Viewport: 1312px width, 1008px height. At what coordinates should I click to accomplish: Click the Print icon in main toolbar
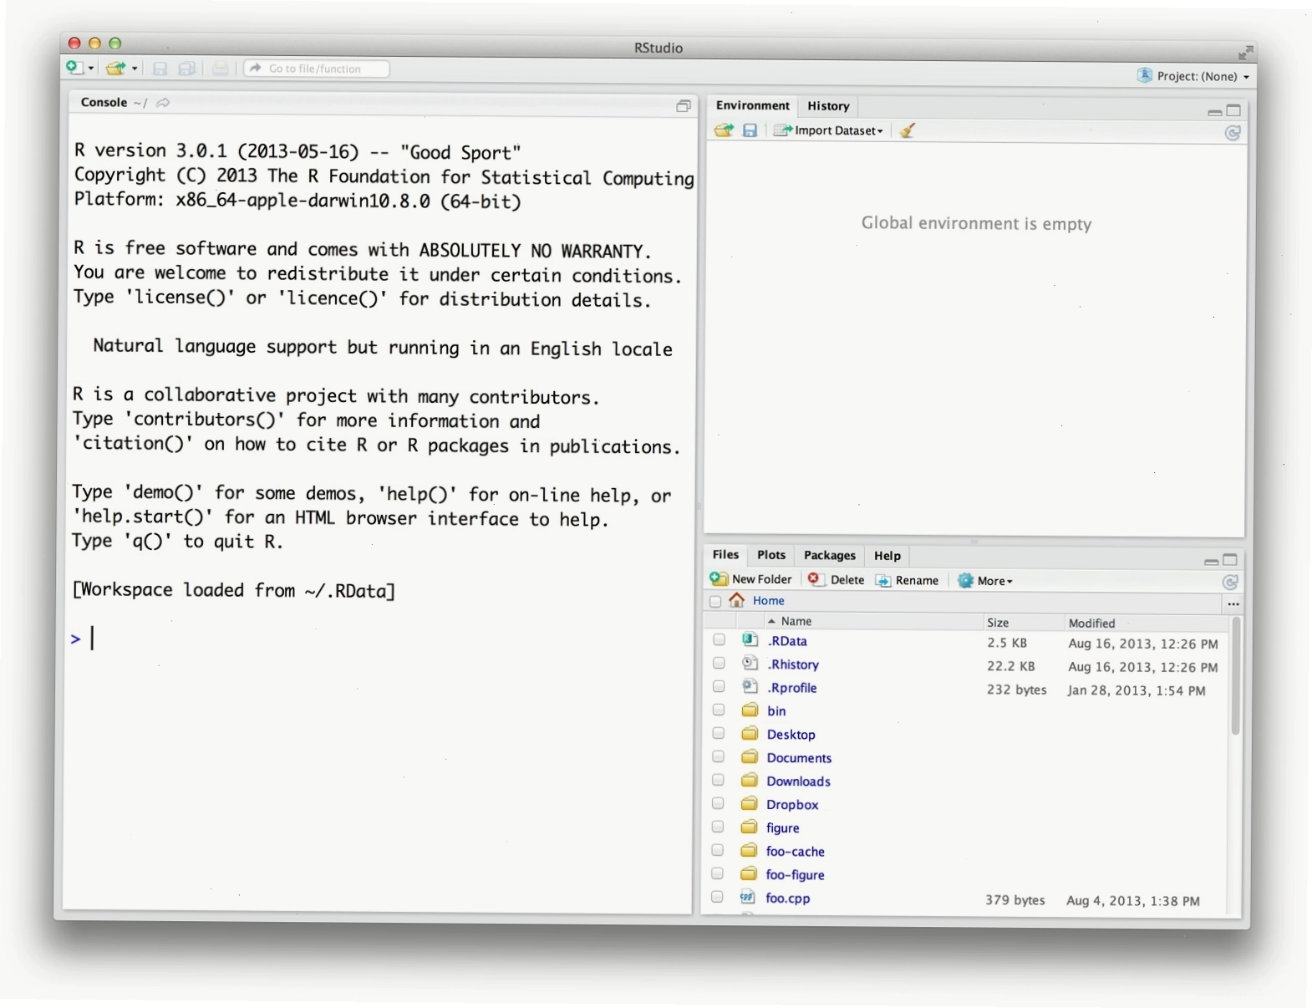[220, 69]
